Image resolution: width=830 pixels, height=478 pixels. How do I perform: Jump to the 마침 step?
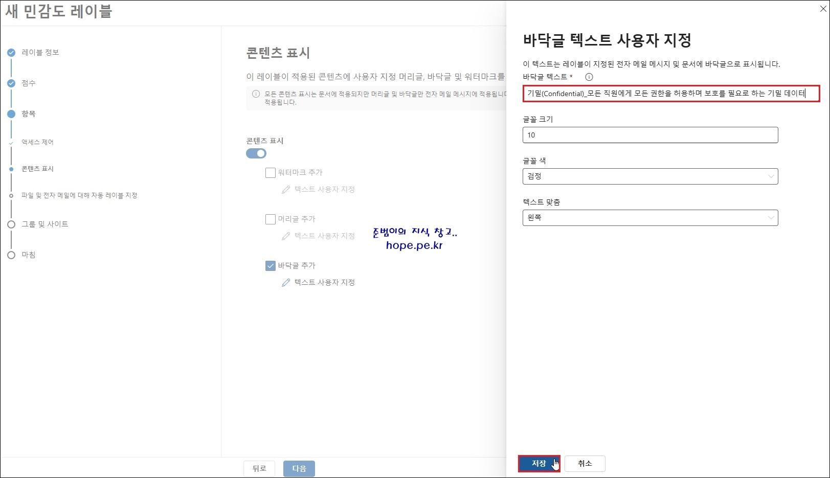pos(29,255)
